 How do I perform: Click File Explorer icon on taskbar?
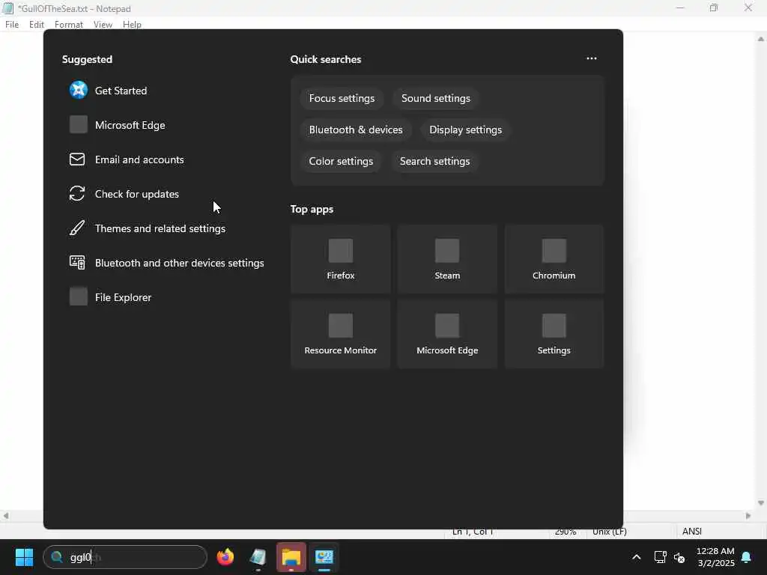[291, 557]
